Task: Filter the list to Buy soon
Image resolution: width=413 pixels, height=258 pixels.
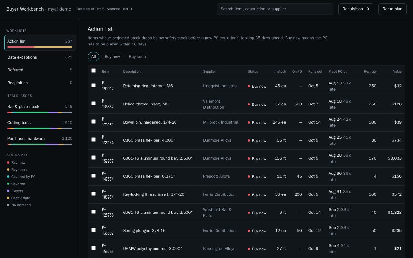Action: tap(137, 57)
